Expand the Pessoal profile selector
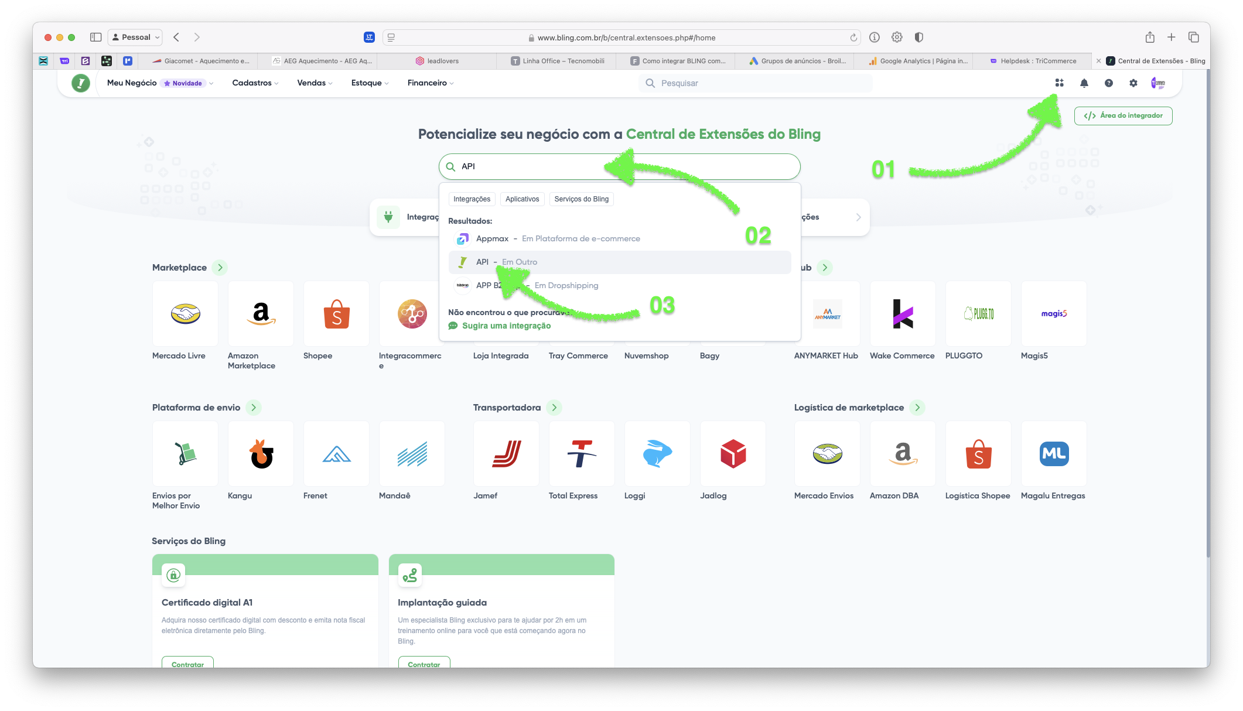 (x=135, y=37)
